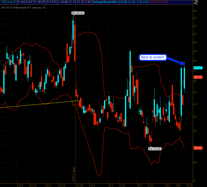Click the chart scale icon in top-right corner
This screenshot has height=187, width=207.
pos(195,2)
